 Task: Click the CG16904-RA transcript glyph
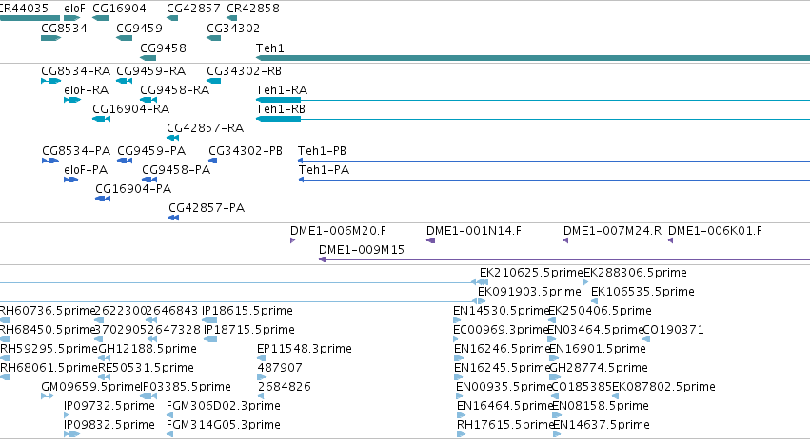[x=101, y=119]
